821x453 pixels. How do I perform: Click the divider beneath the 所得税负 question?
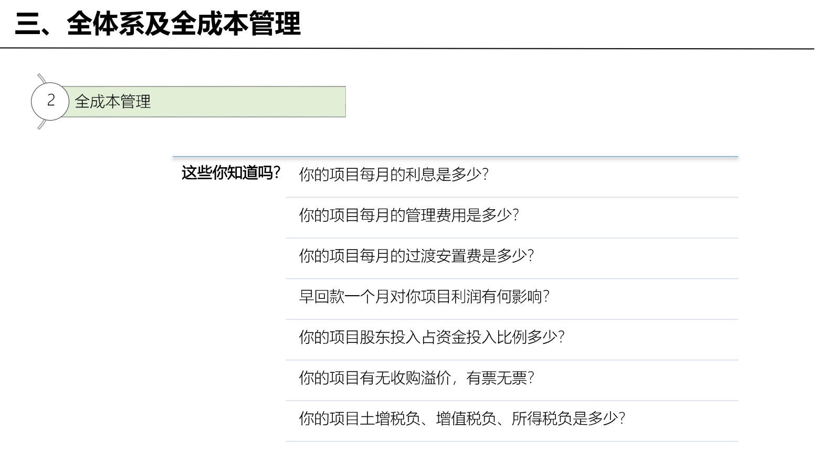[x=512, y=441]
